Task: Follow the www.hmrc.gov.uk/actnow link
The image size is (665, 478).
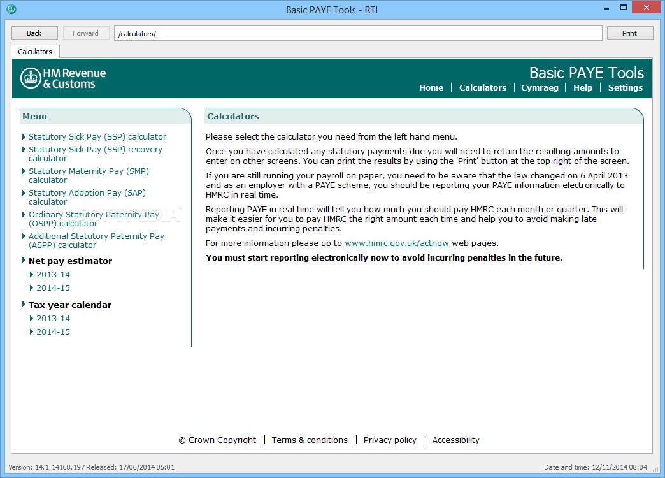Action: [x=397, y=243]
